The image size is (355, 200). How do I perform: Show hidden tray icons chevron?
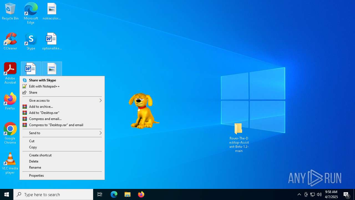pos(299,194)
